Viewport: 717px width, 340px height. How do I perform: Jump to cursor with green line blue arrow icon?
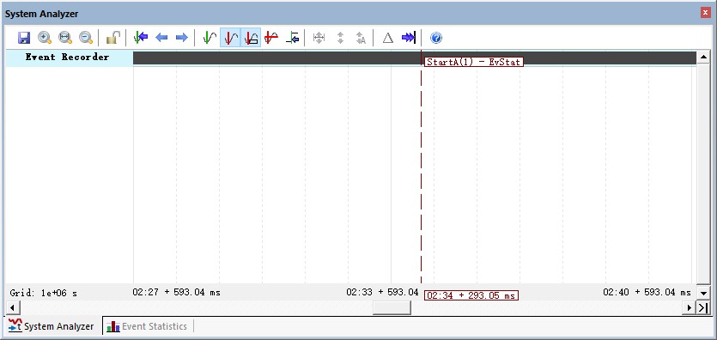[x=140, y=38]
